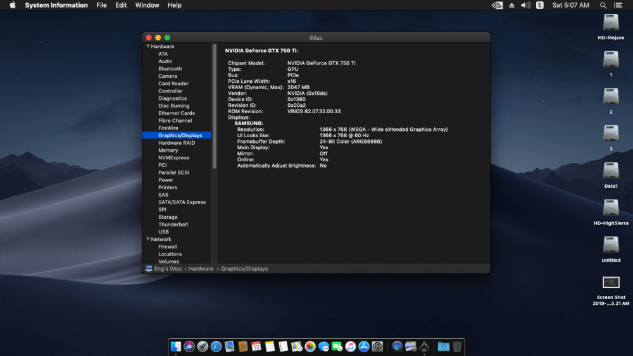
Task: Open the volume control in menu bar
Action: (x=525, y=5)
